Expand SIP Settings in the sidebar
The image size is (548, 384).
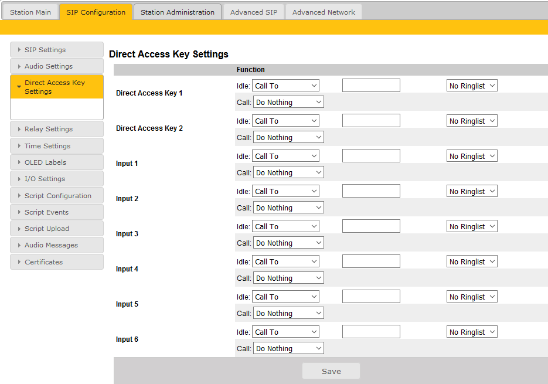(56, 50)
